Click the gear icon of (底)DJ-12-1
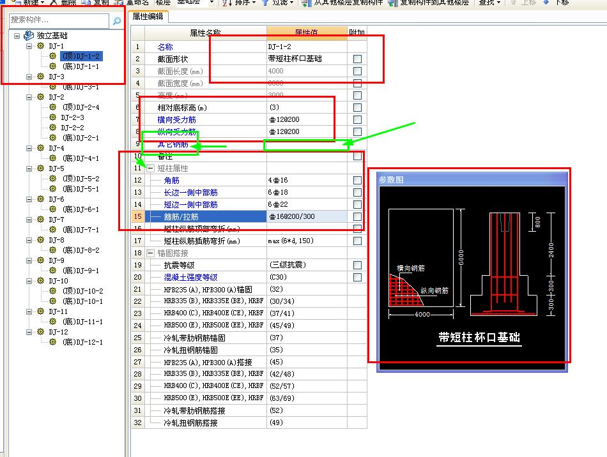607x457 pixels. pos(52,342)
